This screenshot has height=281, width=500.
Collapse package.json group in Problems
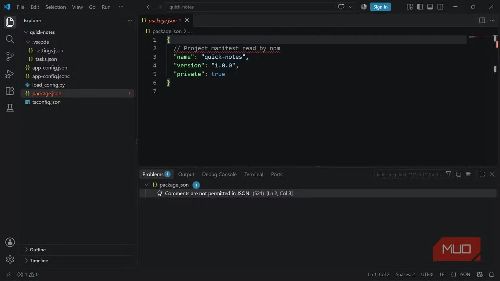point(147,185)
